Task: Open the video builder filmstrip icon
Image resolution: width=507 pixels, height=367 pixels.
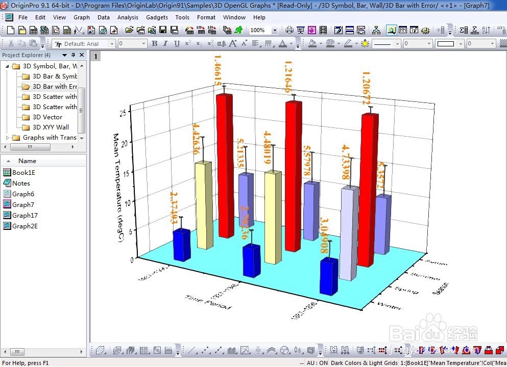Action: pyautogui.click(x=323, y=30)
